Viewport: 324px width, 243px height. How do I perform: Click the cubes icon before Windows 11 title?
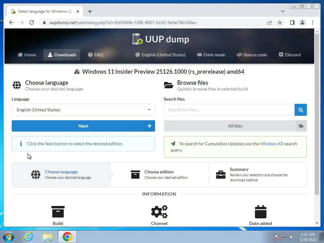[77, 72]
